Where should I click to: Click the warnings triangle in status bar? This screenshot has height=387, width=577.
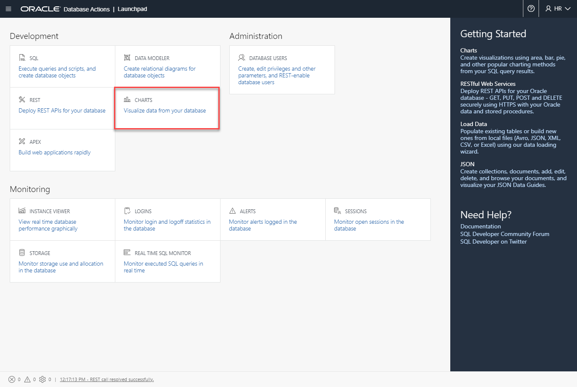tap(27, 379)
